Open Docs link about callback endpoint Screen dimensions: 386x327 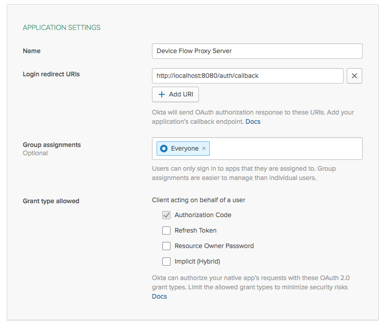(253, 122)
